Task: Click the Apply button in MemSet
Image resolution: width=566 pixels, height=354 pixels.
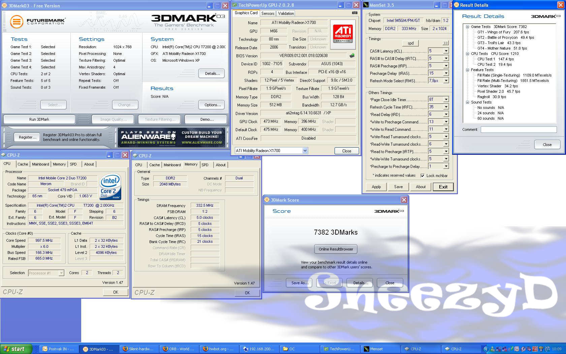Action: (x=376, y=187)
